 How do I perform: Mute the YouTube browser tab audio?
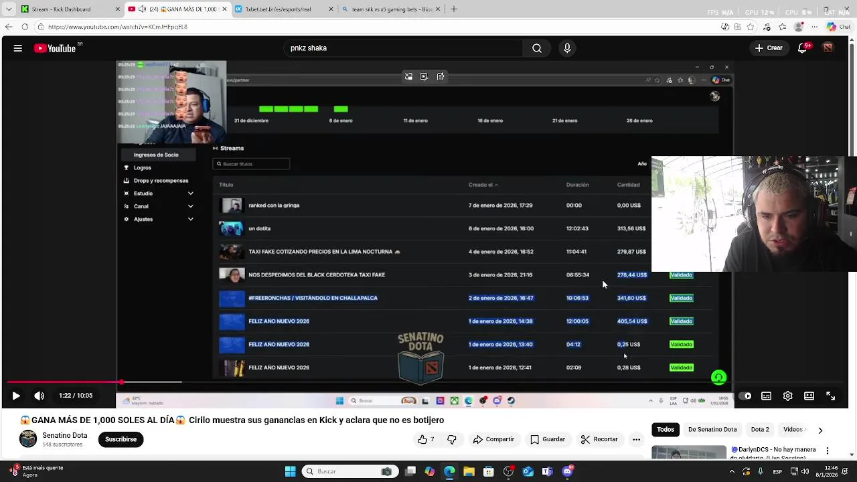[142, 9]
